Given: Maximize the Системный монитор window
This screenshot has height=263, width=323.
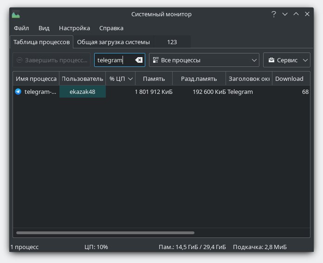Looking at the screenshot, I should (x=296, y=14).
